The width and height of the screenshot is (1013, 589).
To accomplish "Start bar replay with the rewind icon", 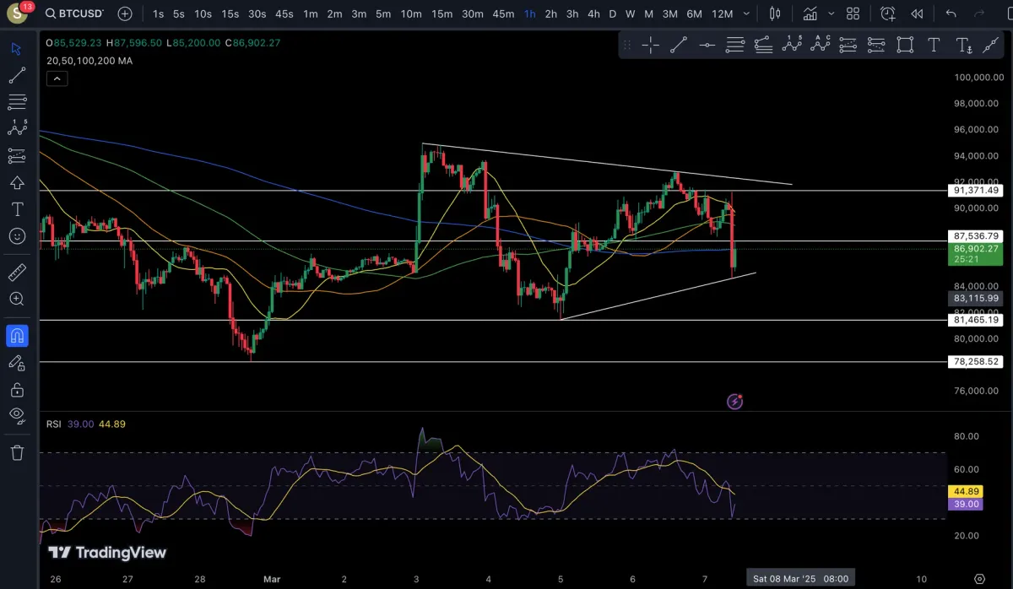I will [917, 14].
